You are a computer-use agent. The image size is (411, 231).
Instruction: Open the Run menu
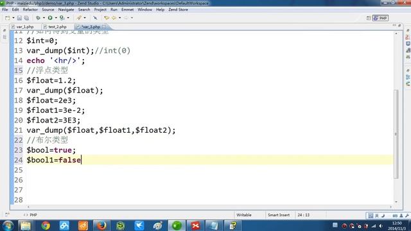pyautogui.click(x=114, y=10)
